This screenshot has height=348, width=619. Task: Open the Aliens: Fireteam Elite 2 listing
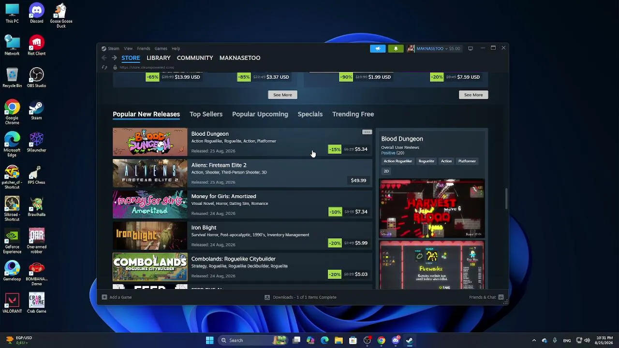coord(242,173)
